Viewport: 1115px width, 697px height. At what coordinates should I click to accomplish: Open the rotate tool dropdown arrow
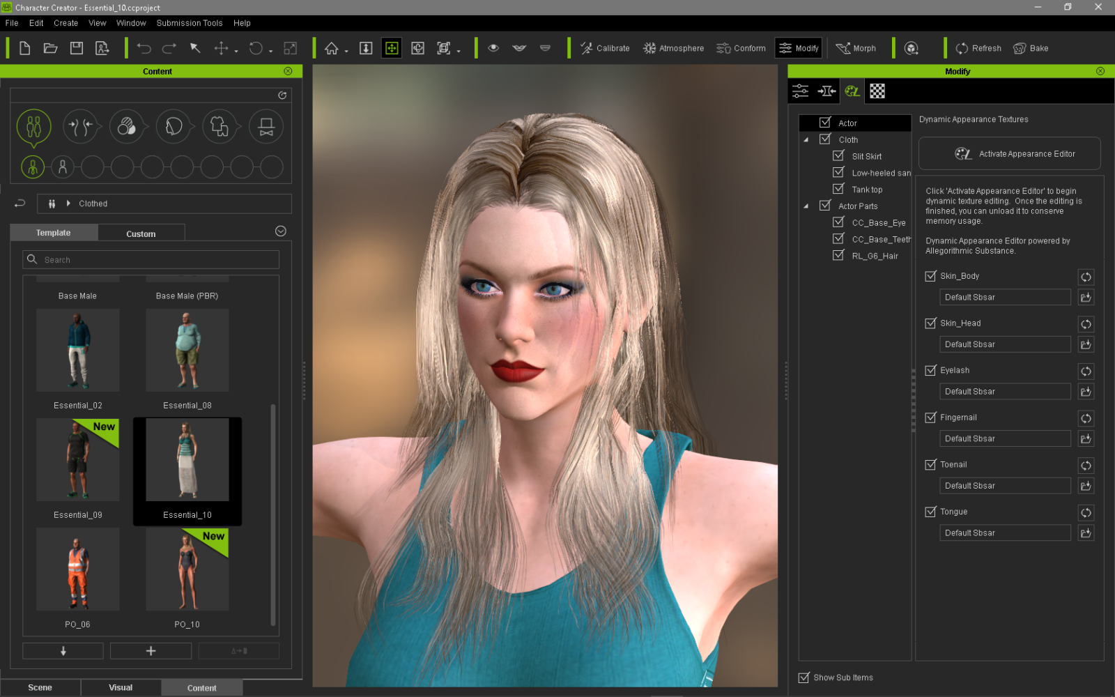point(270,51)
